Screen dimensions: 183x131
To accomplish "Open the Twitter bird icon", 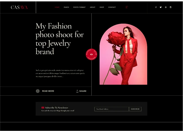I will [x=161, y=7].
